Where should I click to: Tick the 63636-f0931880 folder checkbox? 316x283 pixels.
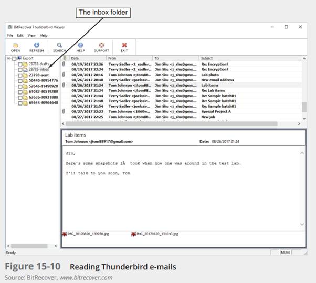click(20, 98)
